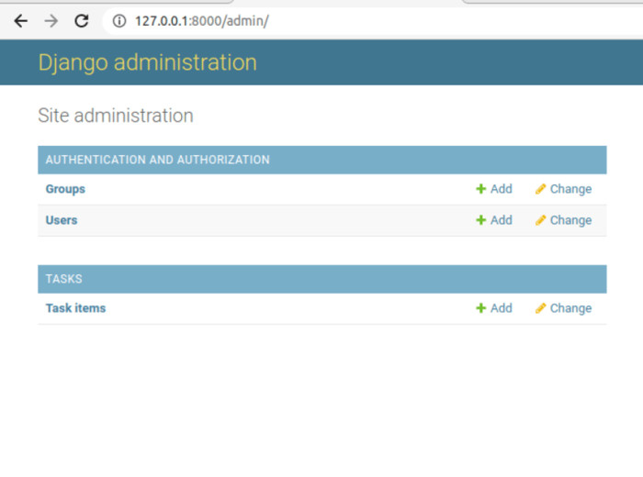
Task: Go back using the browser back arrow
Action: tap(21, 21)
